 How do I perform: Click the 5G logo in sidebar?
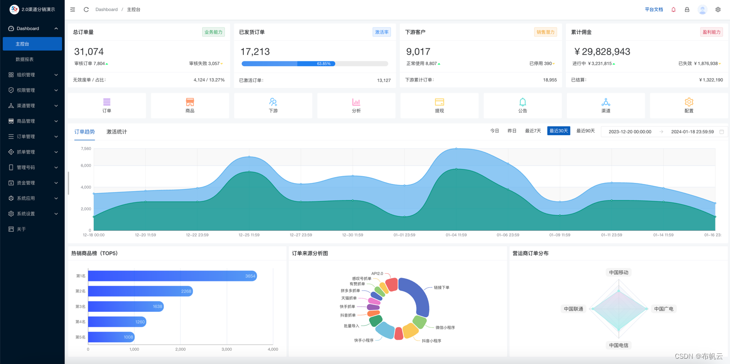point(14,9)
